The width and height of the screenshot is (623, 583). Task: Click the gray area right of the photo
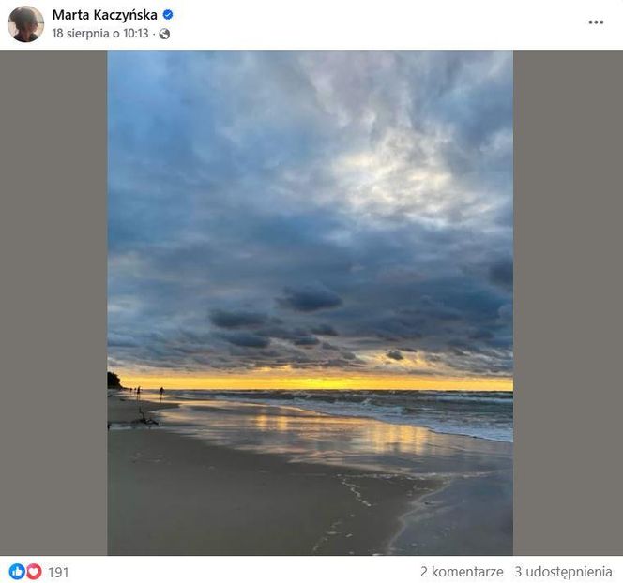(x=567, y=302)
